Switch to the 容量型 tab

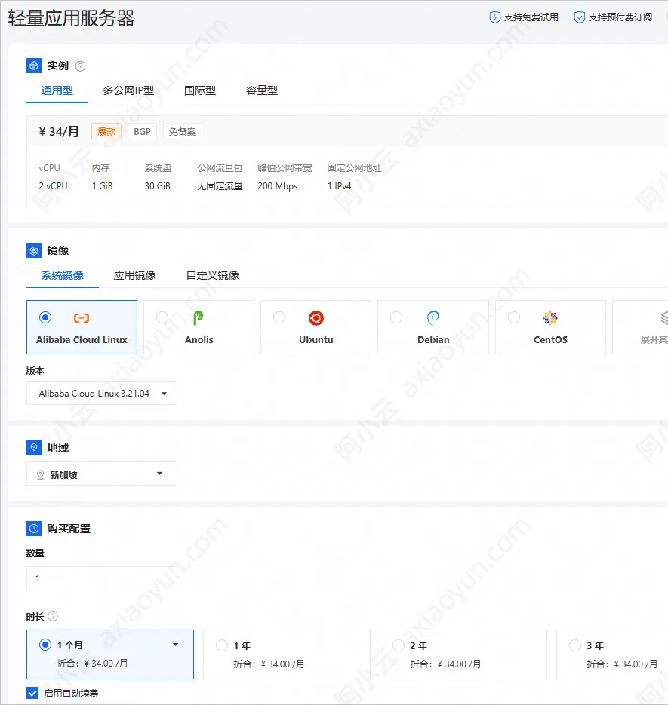tap(261, 90)
